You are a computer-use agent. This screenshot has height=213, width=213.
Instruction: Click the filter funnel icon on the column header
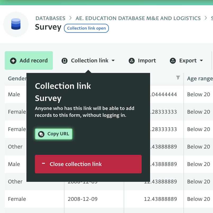tap(178, 78)
